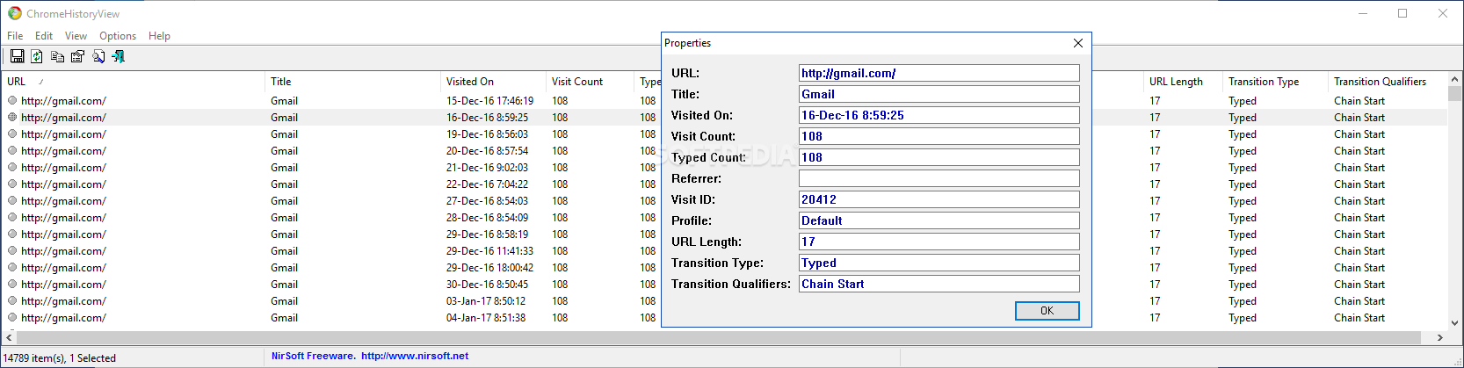Click the Transition Qualifiers field in Properties
Screen dimensions: 1464x368
tap(939, 284)
